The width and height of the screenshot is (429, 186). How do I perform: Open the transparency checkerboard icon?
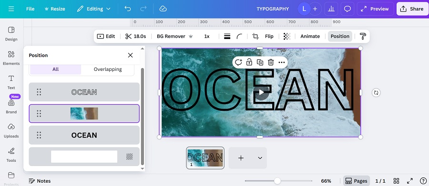point(287,36)
